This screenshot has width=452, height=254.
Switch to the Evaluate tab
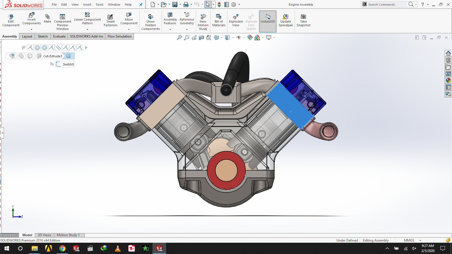59,36
